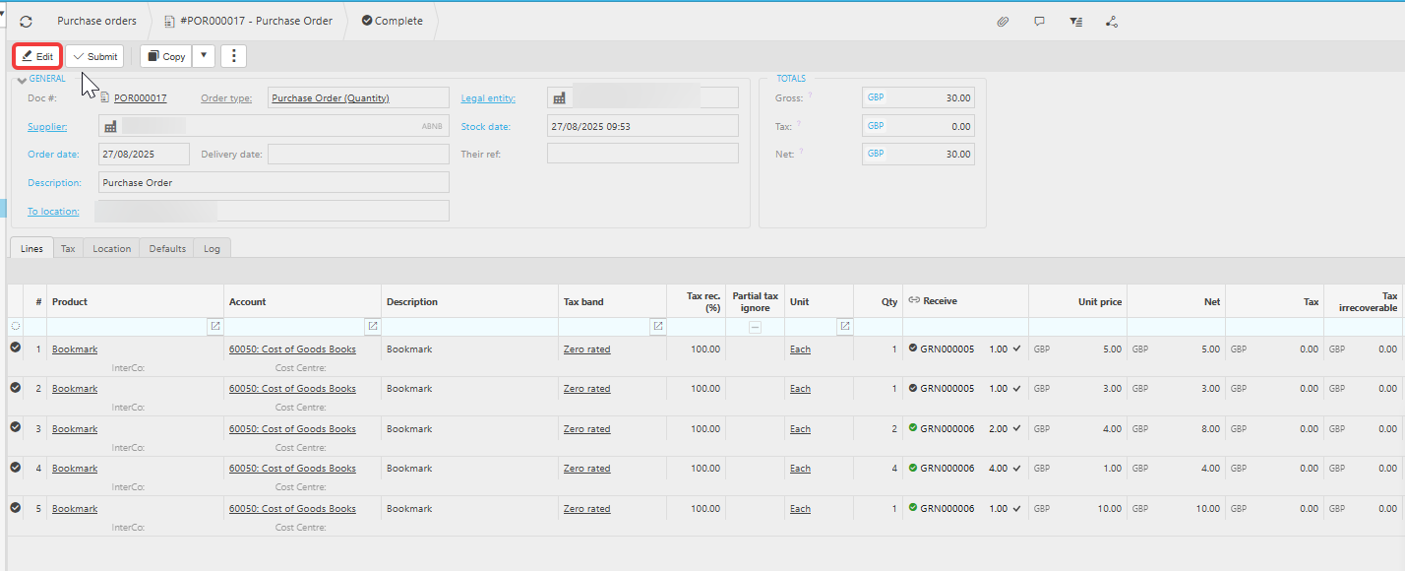Open the comments speech bubble icon
The image size is (1405, 571).
(x=1039, y=21)
